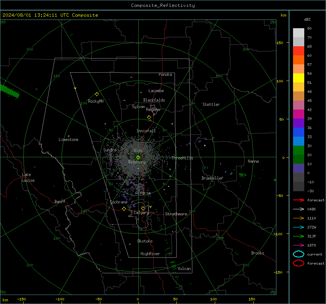Select the magenta 39-42 dBZ color band
Image resolution: width=326 pixels, height=304 pixels.
click(x=298, y=114)
